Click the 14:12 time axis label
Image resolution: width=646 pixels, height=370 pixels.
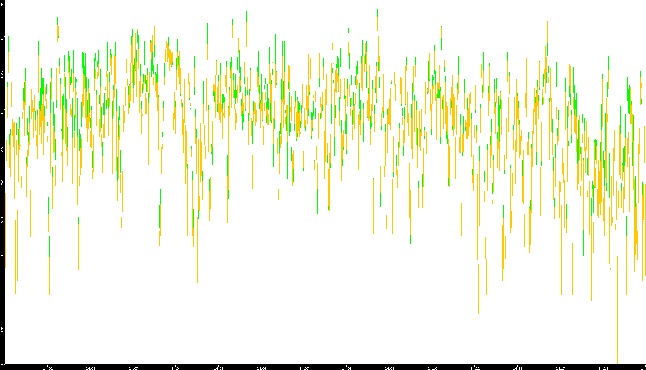click(518, 368)
